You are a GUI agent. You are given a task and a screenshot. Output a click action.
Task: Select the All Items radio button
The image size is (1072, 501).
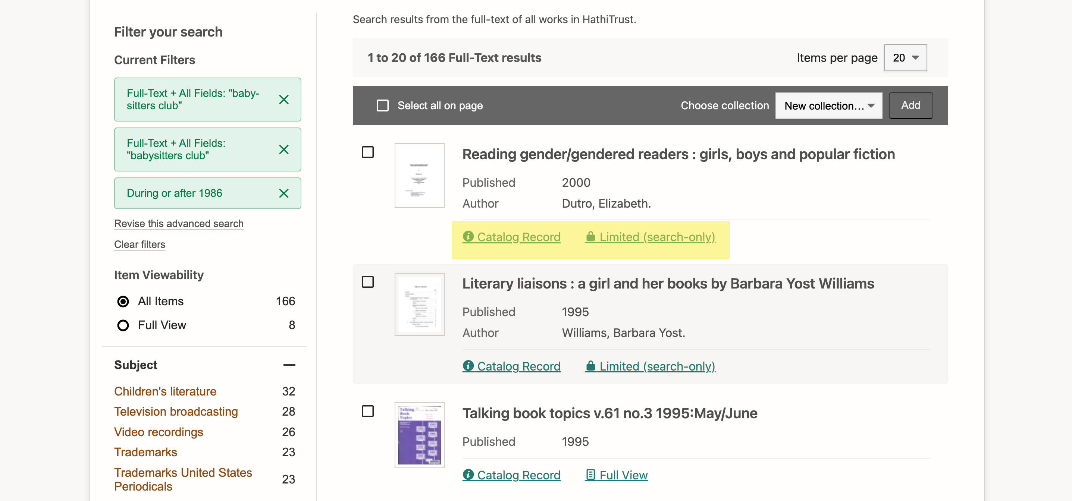click(x=122, y=301)
